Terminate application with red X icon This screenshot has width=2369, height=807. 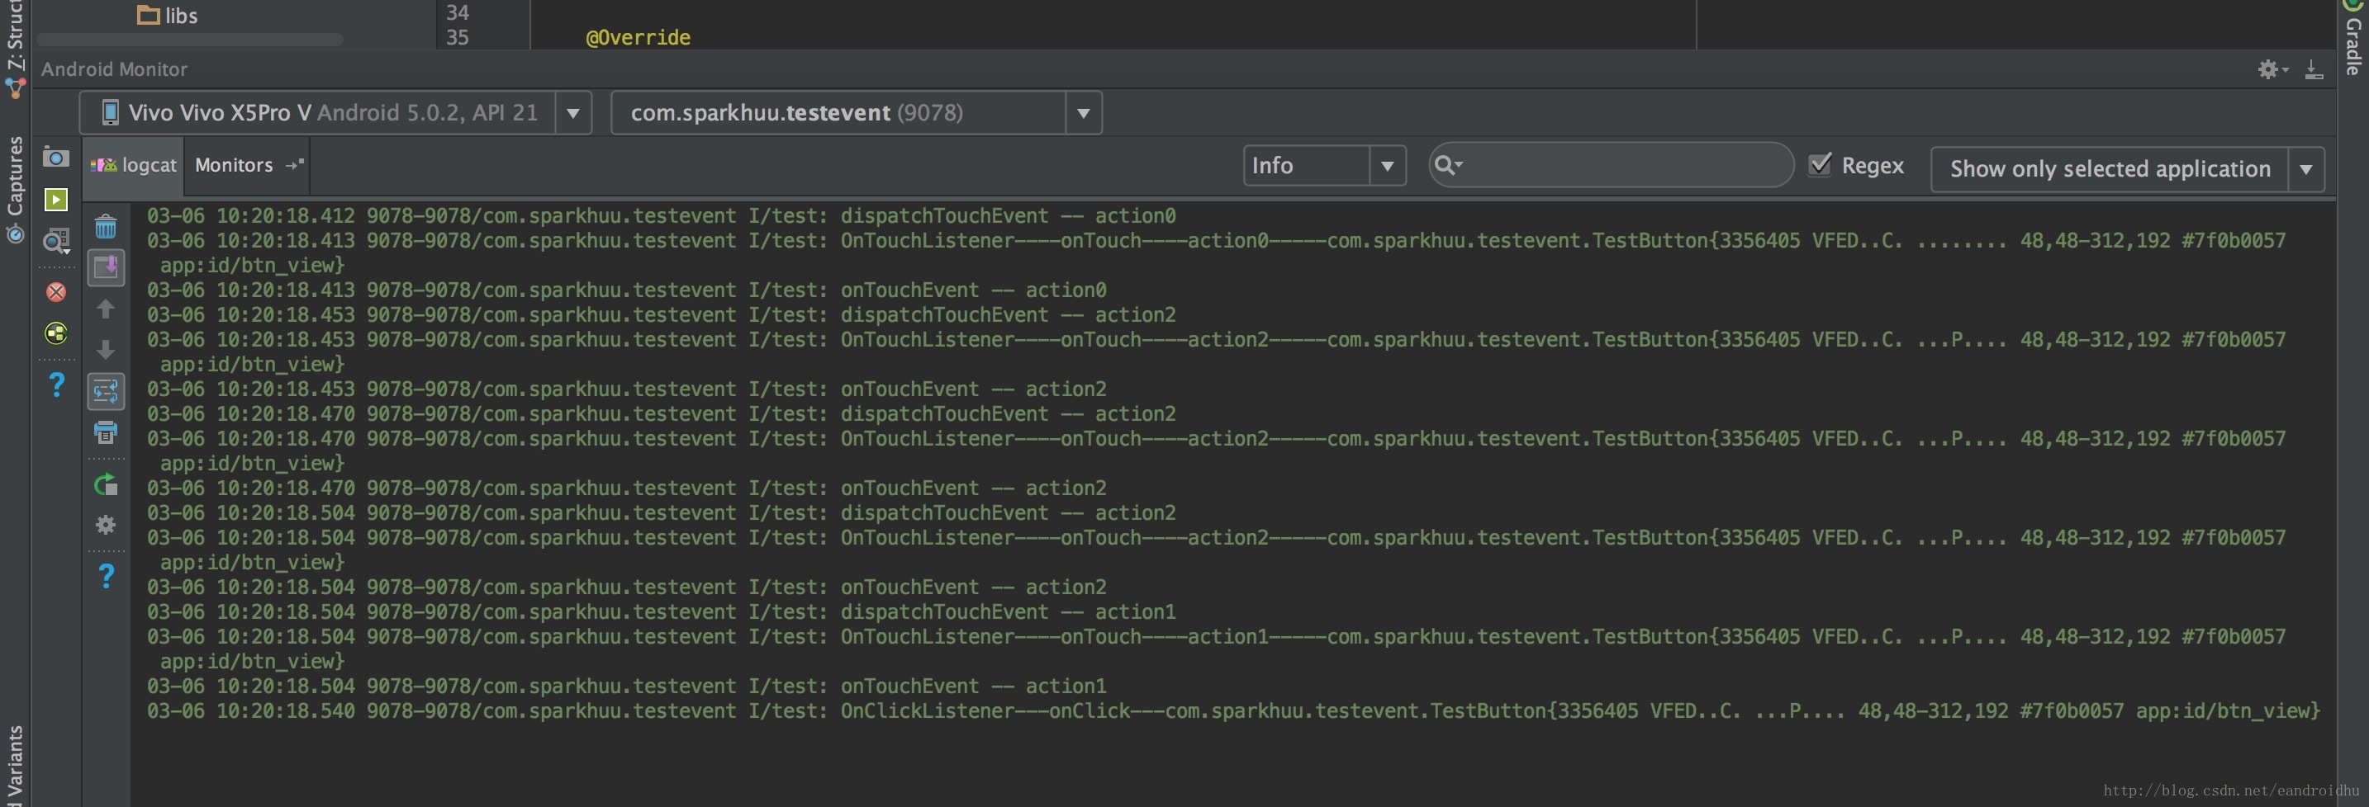tap(56, 292)
